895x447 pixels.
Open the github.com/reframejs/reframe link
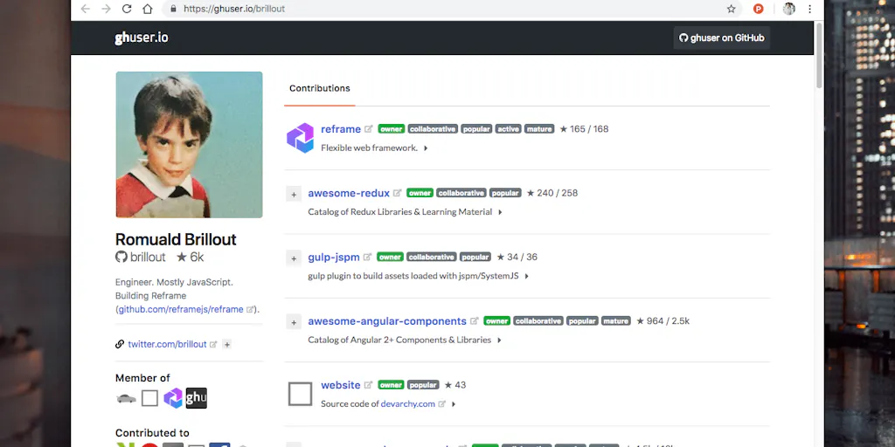coord(181,310)
